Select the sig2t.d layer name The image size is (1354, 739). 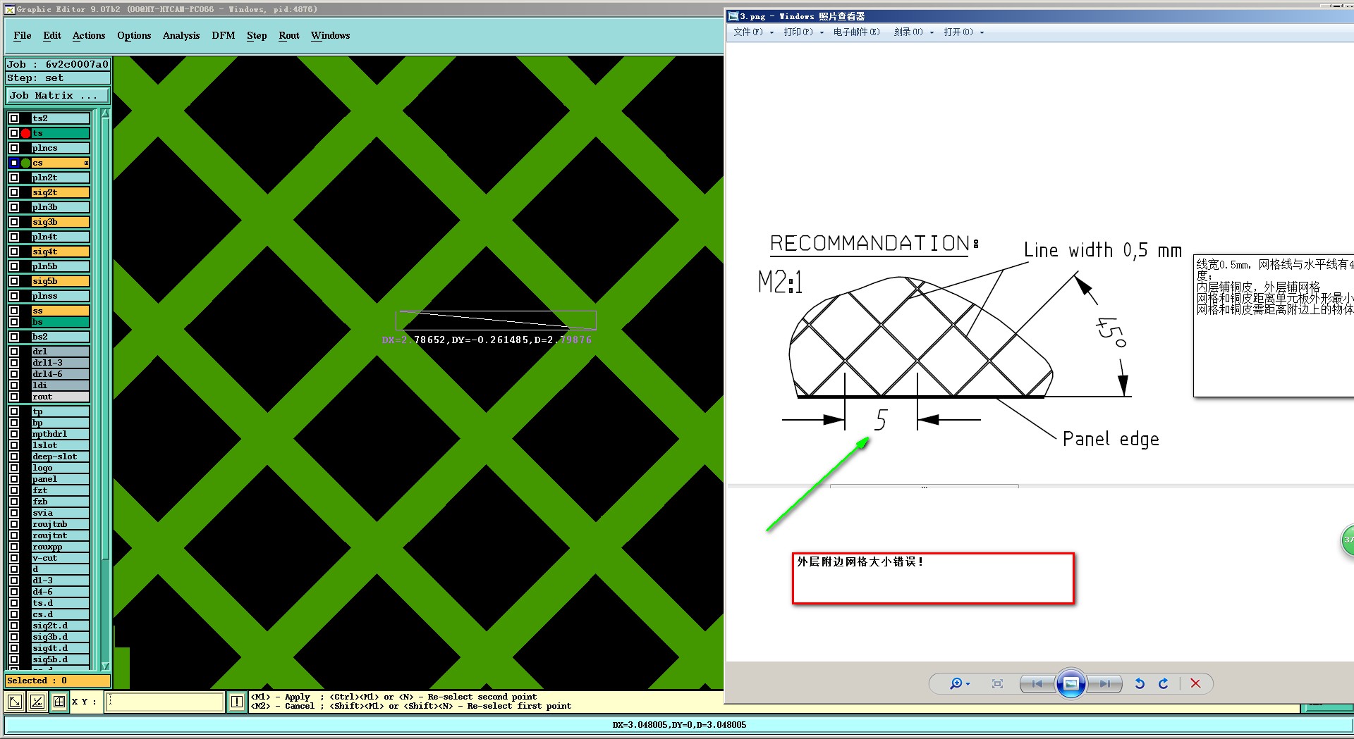point(61,626)
